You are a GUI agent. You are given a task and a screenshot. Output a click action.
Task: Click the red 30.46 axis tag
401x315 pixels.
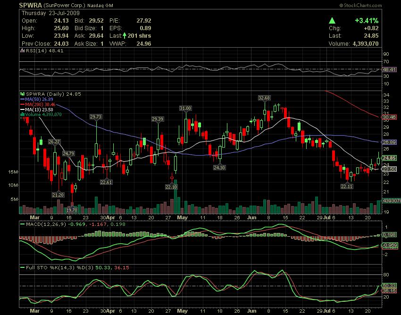pos(389,117)
